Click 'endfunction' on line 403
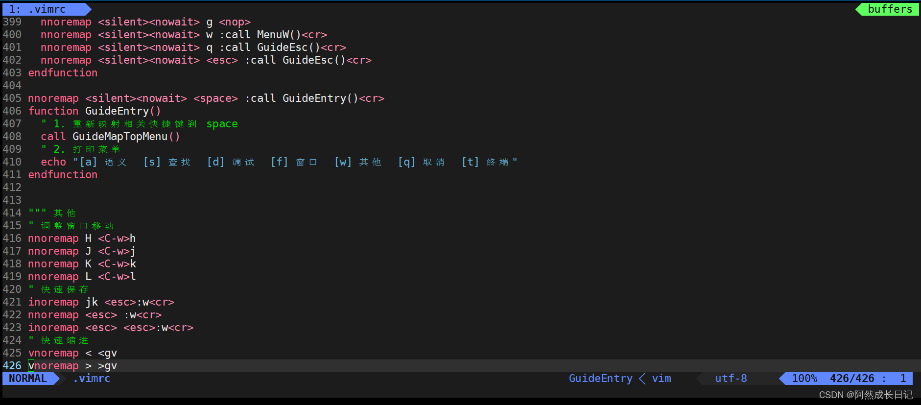This screenshot has width=921, height=405. click(63, 73)
